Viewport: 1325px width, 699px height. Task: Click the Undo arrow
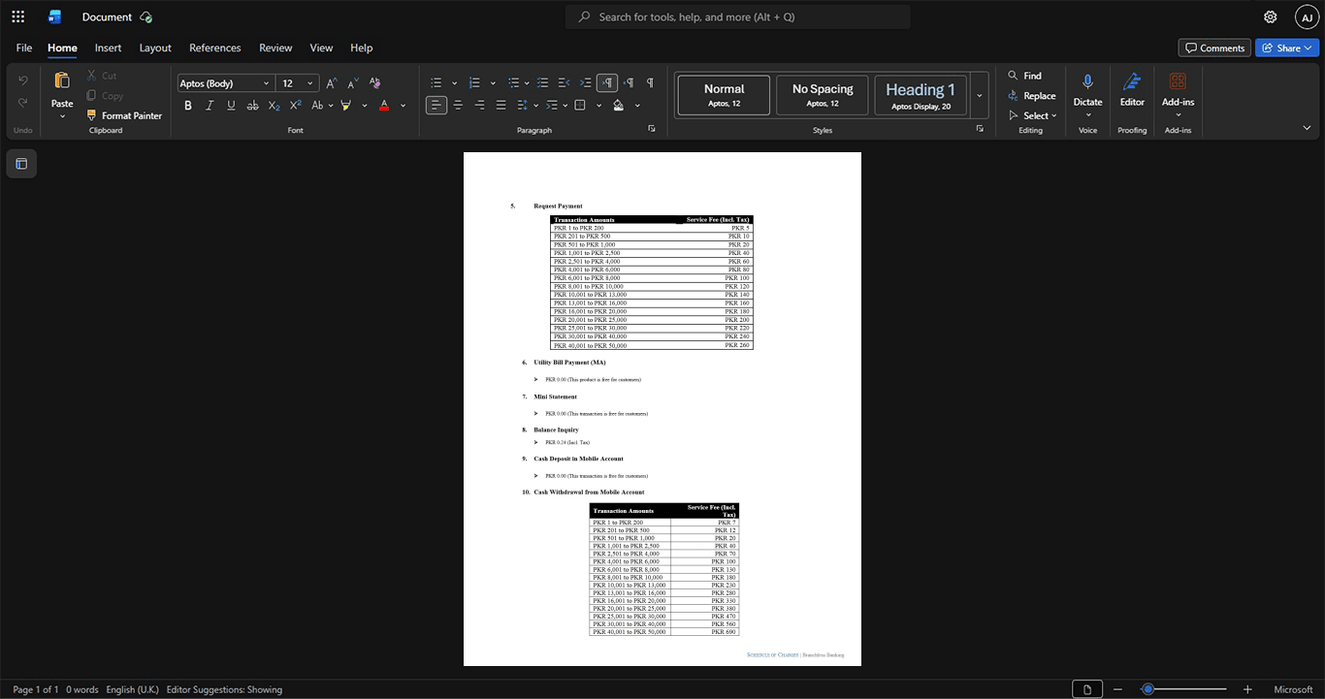[23, 79]
